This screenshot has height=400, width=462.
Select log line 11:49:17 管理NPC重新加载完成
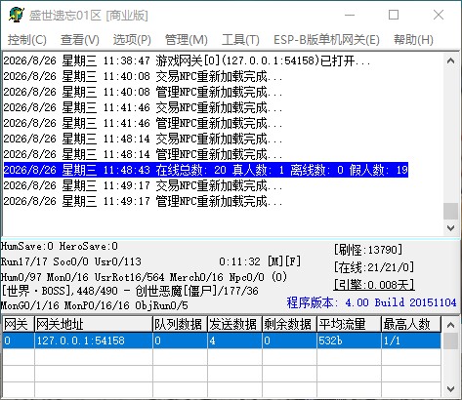[x=143, y=201]
